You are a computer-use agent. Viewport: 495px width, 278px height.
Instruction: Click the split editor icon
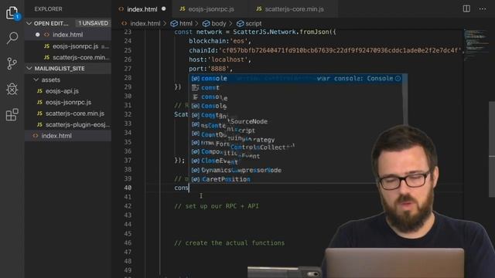tap(466, 8)
